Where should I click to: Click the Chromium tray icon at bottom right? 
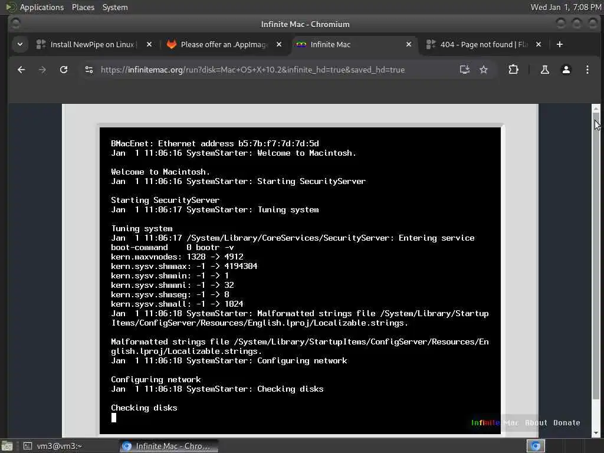[536, 446]
